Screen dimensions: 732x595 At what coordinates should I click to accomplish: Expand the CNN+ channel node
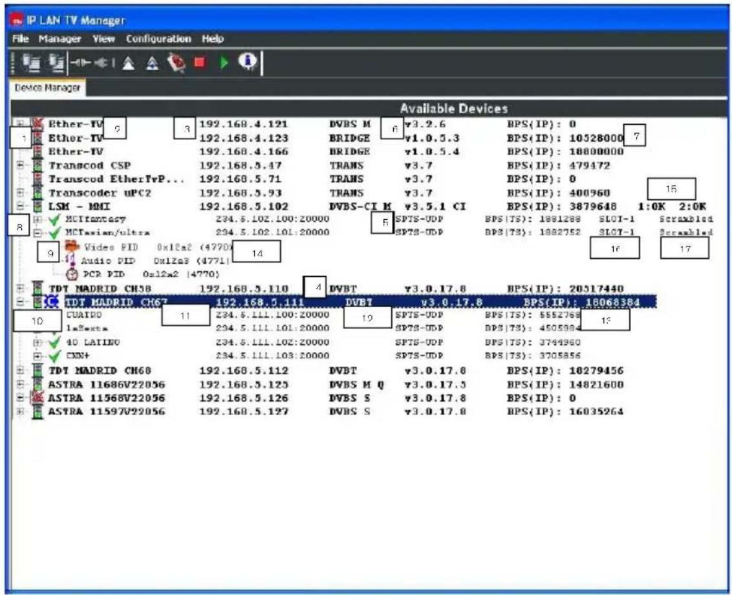tap(38, 356)
